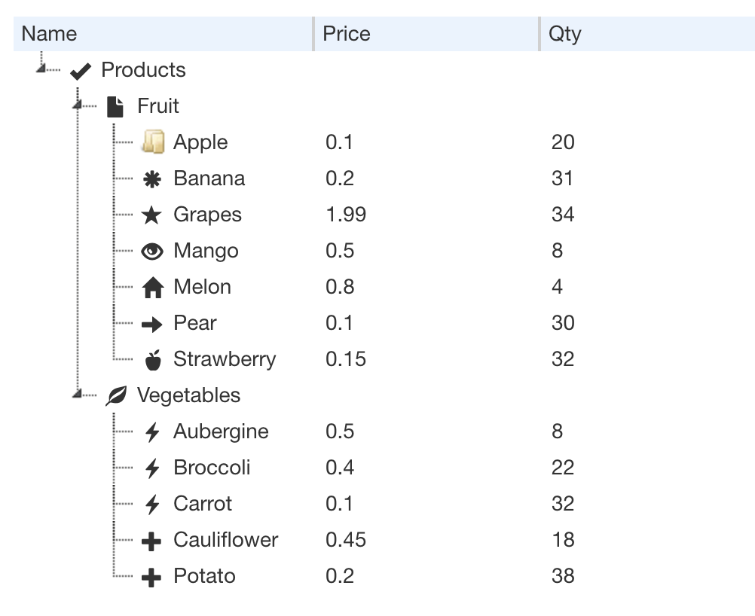This screenshot has width=755, height=616.
Task: Select the Potato row
Action: pos(384,577)
